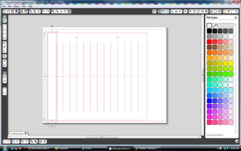Screen dimensions: 241x151
Task: Select the Draw a Line tool
Action: pyautogui.click(x=4, y=26)
